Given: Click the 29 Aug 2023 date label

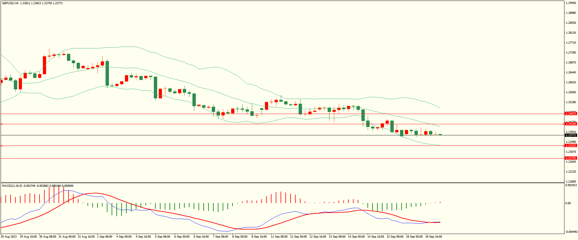Looking at the screenshot, I should coord(9,237).
